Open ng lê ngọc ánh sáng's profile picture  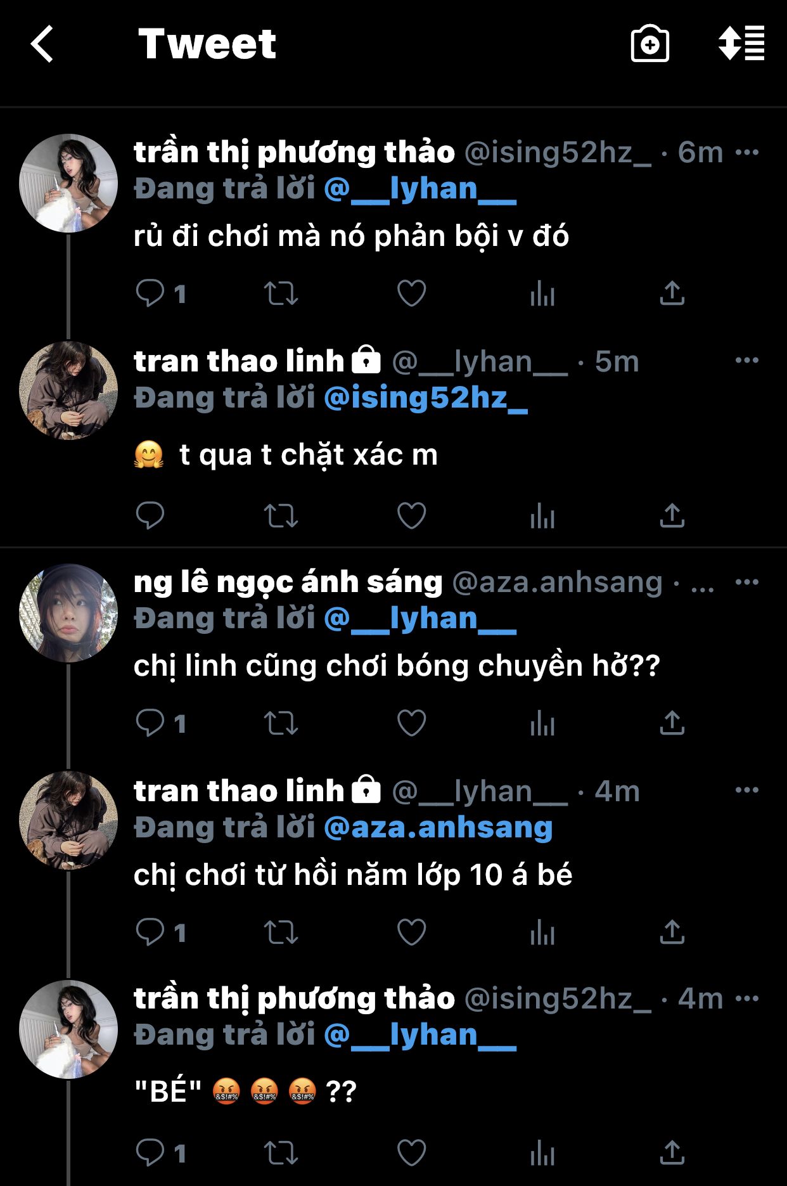tap(68, 613)
